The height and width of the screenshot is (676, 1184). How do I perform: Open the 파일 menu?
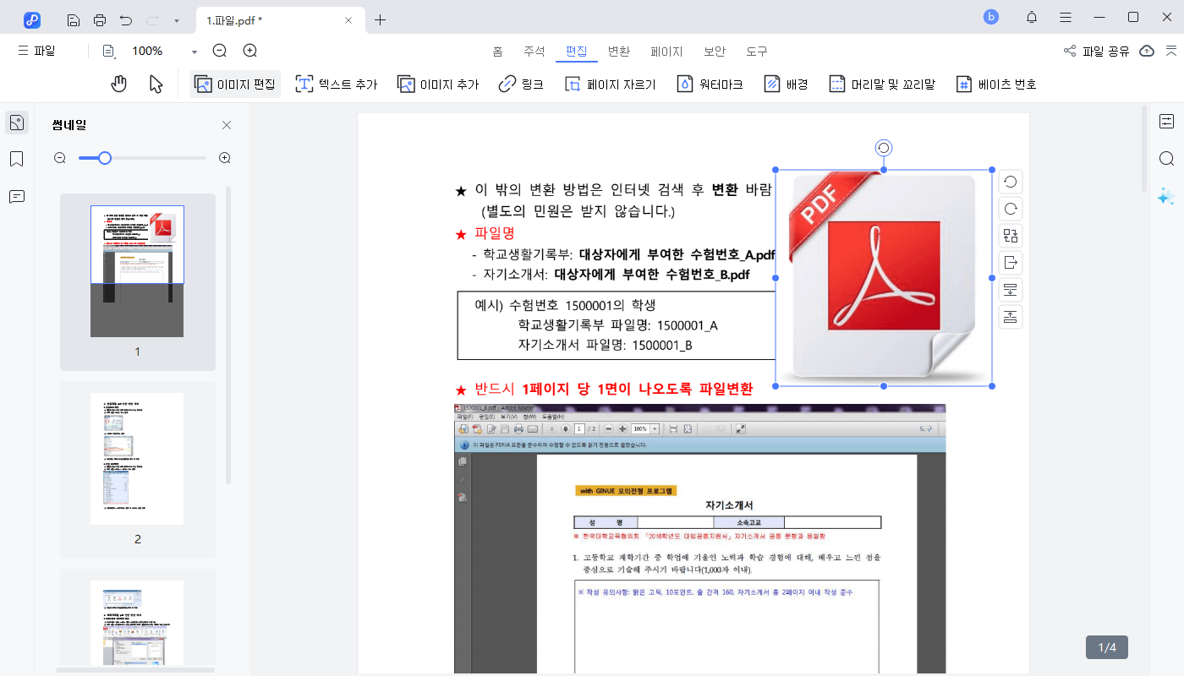36,51
